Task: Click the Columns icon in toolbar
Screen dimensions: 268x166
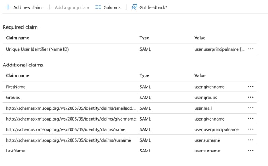Action: point(98,7)
